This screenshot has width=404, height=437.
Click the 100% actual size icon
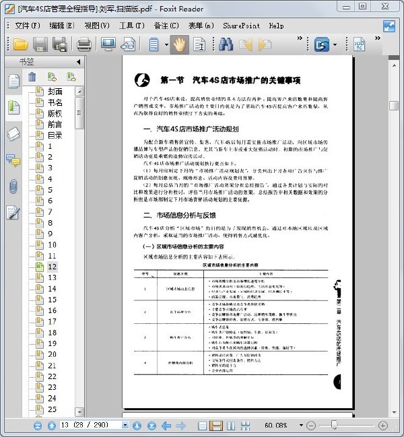(x=359, y=44)
